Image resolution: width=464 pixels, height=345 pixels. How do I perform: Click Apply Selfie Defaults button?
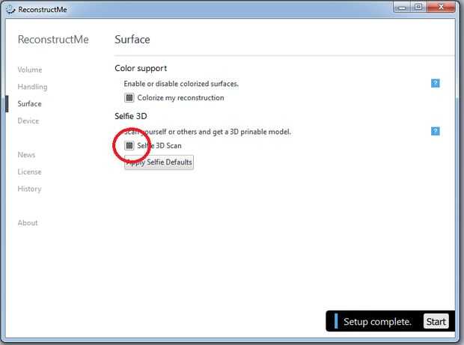click(159, 162)
